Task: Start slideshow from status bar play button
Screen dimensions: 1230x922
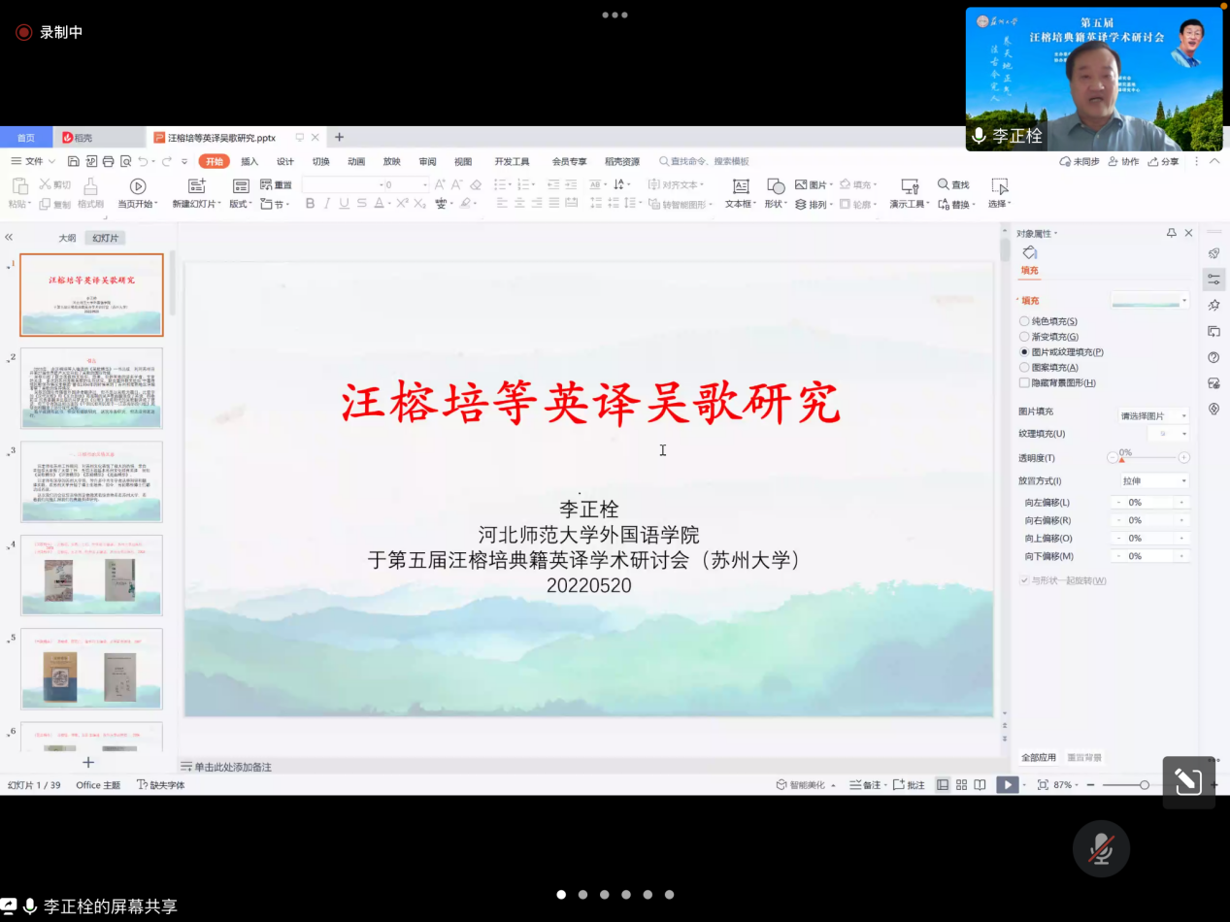Action: 1008,785
